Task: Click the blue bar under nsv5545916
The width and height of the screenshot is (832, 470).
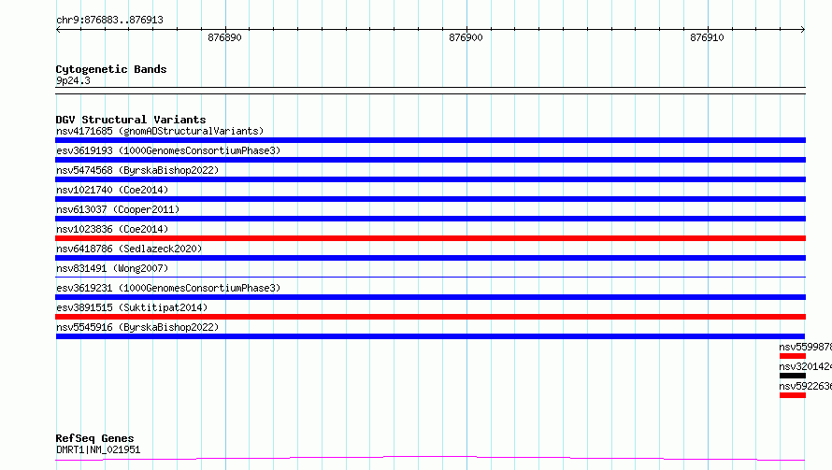Action: click(430, 336)
